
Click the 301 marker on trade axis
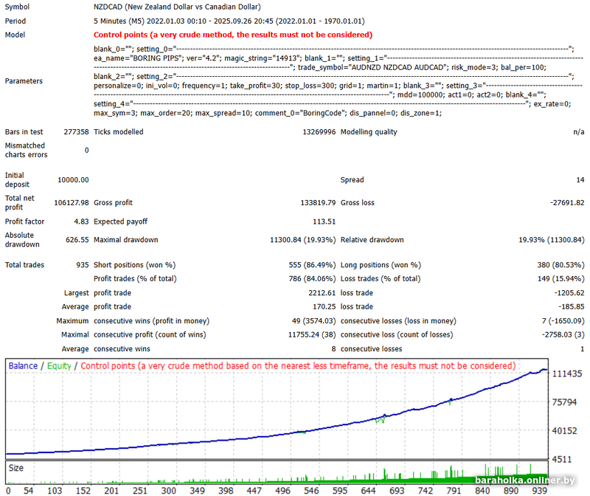[x=168, y=490]
